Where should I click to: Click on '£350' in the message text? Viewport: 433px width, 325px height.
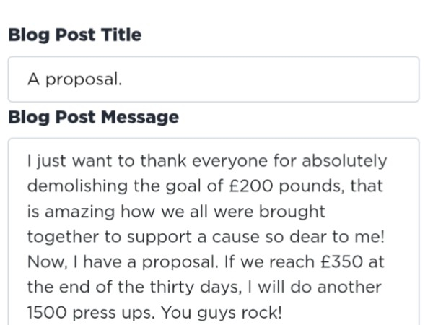coord(341,261)
